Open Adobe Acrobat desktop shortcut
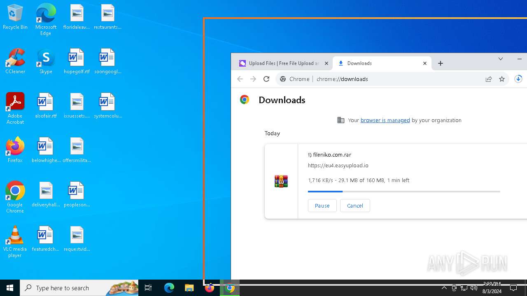Screen dimensions: 527x296 [x=15, y=109]
